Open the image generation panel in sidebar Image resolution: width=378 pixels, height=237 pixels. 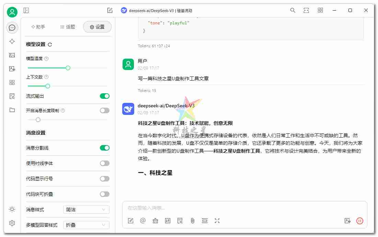(x=12, y=55)
